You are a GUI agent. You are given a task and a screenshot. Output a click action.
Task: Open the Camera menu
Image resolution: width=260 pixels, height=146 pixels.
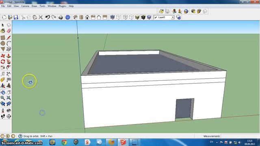pos(25,6)
